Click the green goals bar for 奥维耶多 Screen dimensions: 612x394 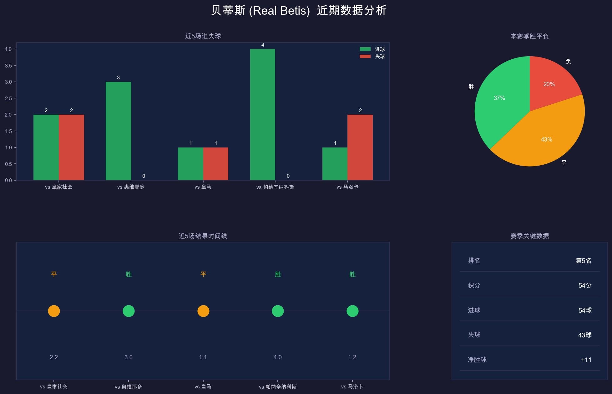(118, 131)
